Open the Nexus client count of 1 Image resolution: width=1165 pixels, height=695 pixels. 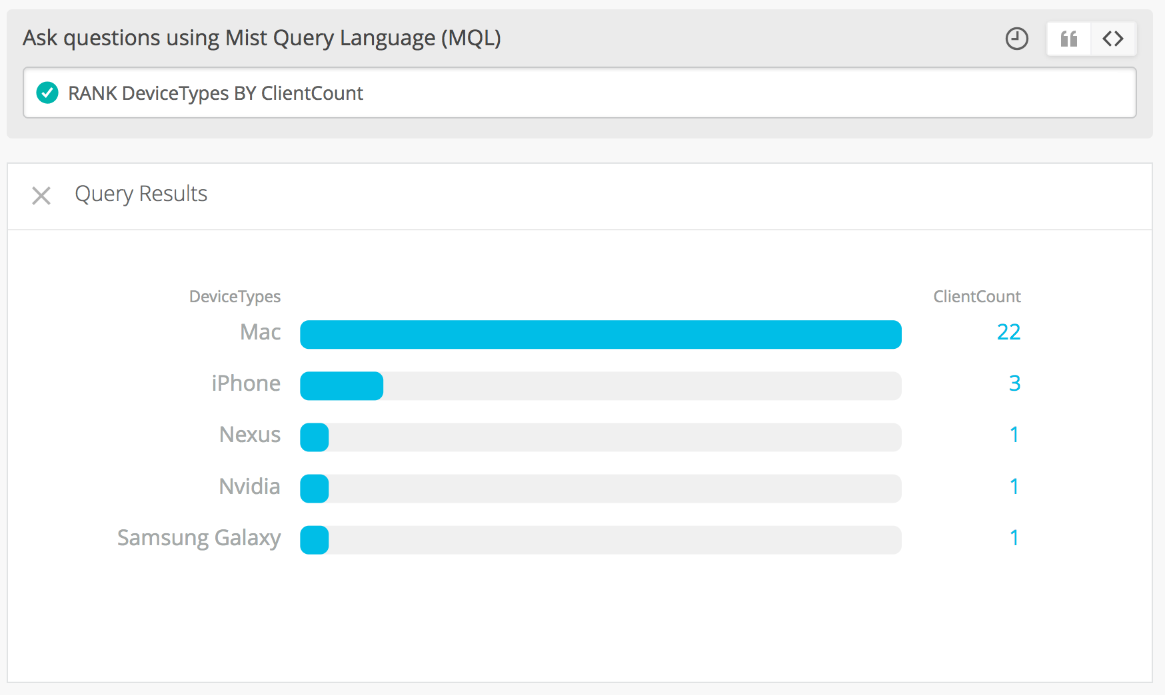[x=1014, y=435]
